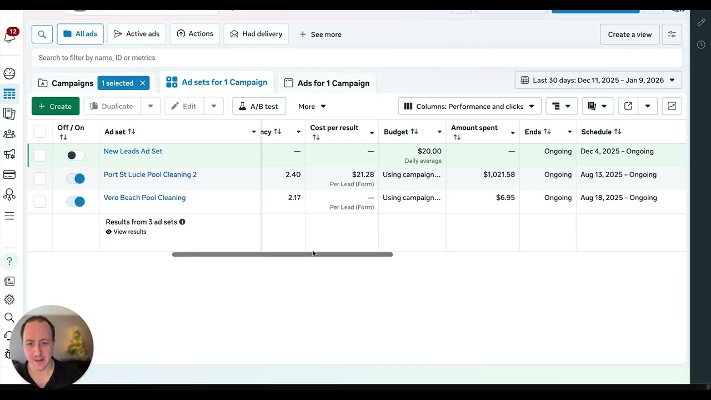
Task: Turn on New Leads Ad Set toggle
Action: click(x=75, y=155)
